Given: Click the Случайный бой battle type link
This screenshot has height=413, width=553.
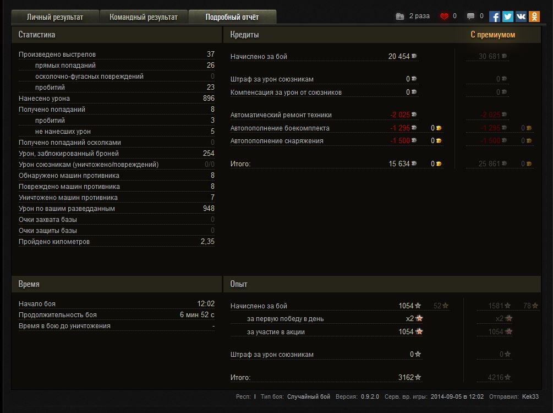Looking at the screenshot, I should (x=309, y=396).
